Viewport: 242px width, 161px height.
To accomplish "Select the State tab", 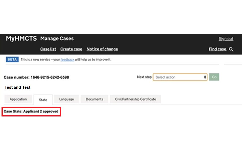I will tap(43, 100).
